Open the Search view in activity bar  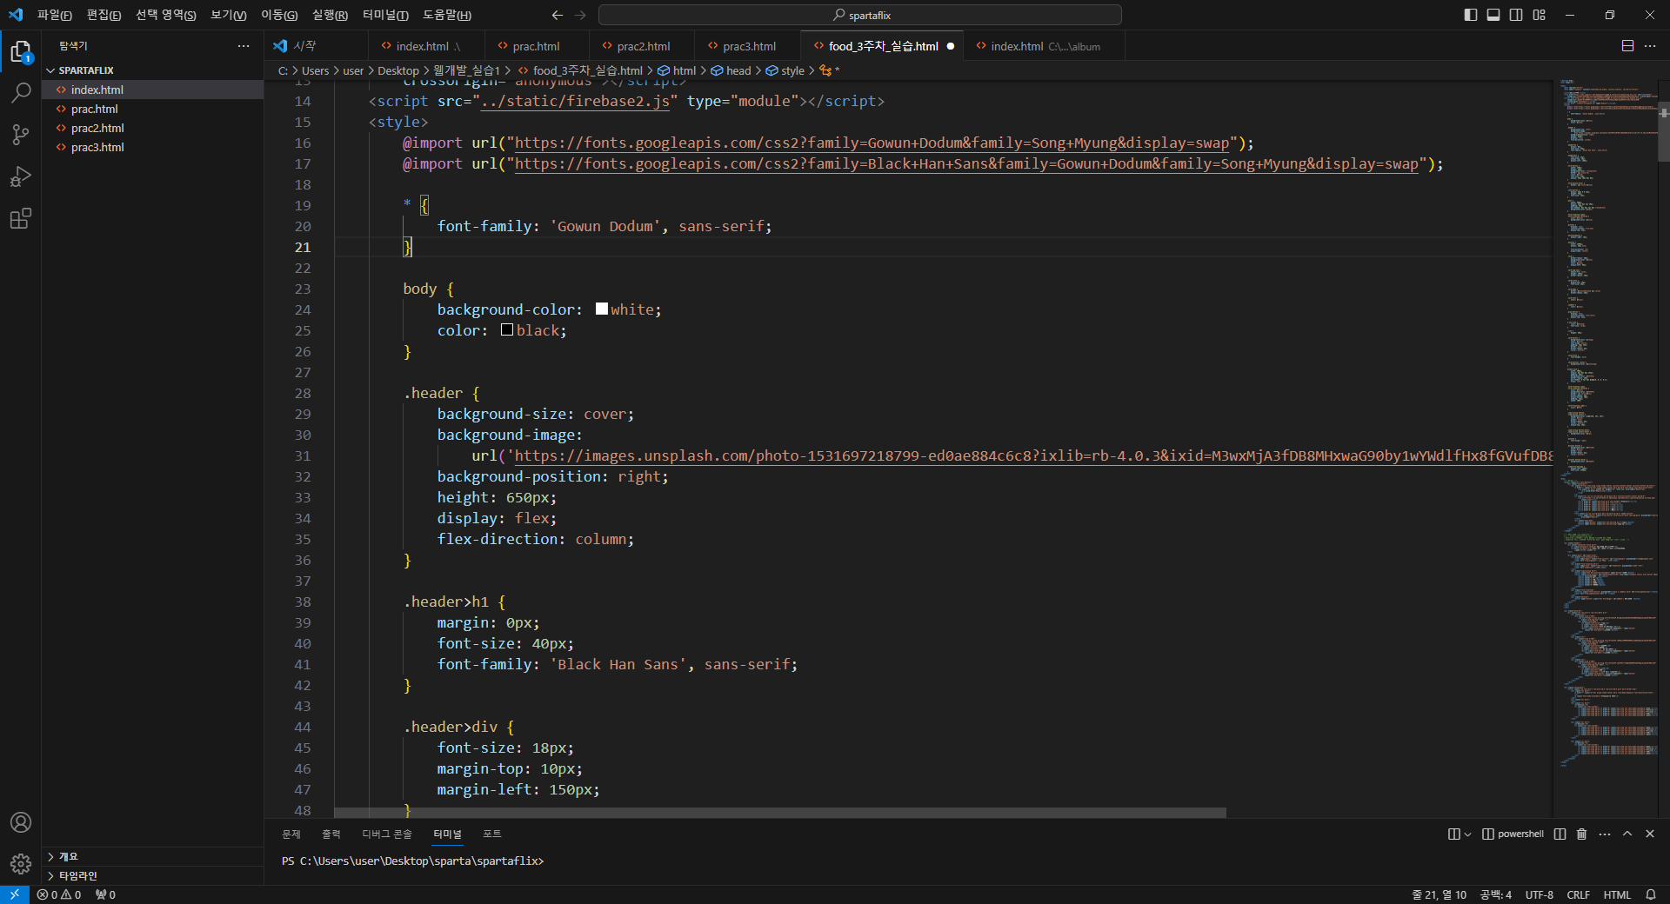[21, 93]
